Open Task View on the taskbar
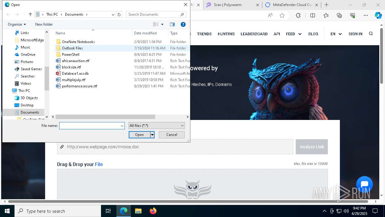This screenshot has height=217, width=385. (x=108, y=211)
